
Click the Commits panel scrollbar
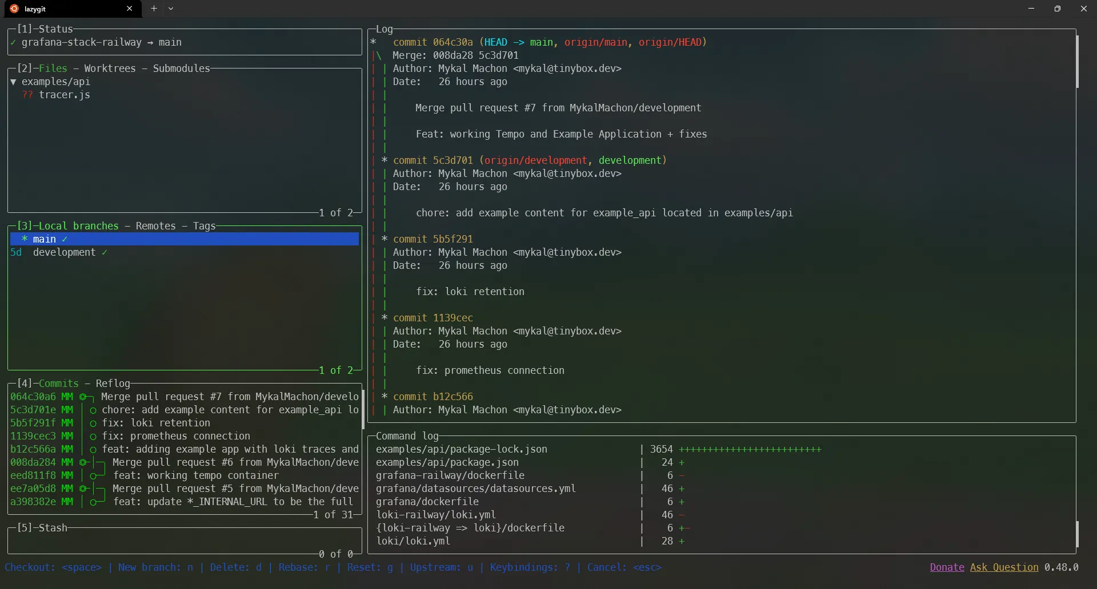pos(363,409)
